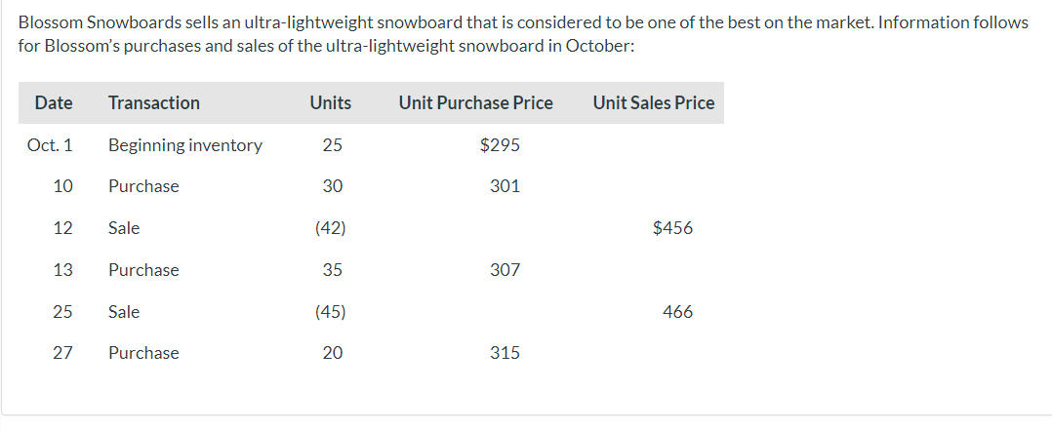Click the Sale entry on date 25
1052x431 pixels.
tap(124, 312)
